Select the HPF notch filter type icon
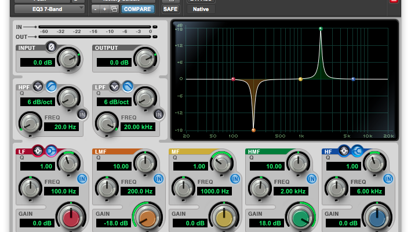 tap(38, 86)
